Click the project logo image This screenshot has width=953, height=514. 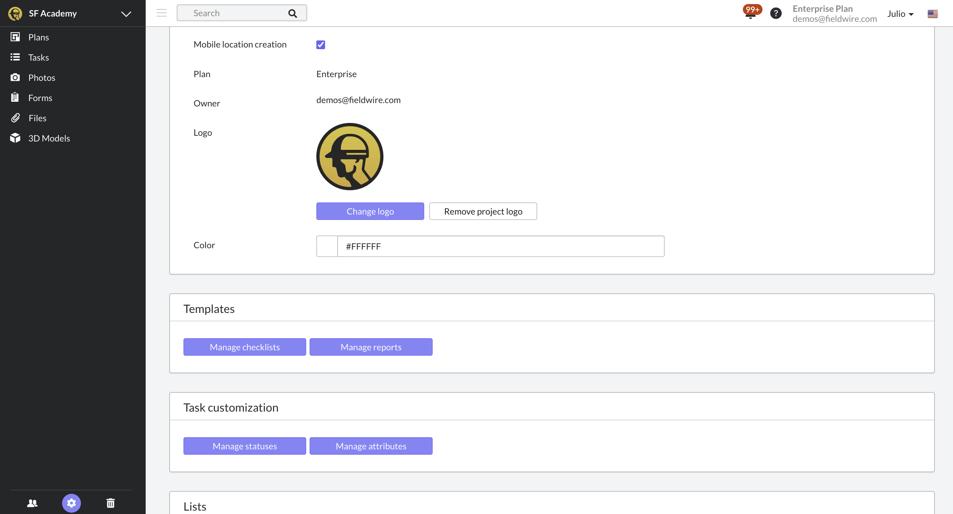point(350,157)
